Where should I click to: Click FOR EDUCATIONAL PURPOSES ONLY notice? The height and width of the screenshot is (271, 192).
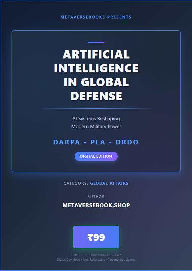click(96, 255)
